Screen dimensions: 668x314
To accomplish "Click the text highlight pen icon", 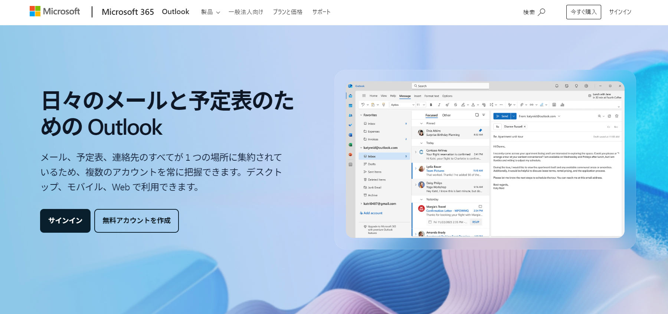I will tap(463, 105).
